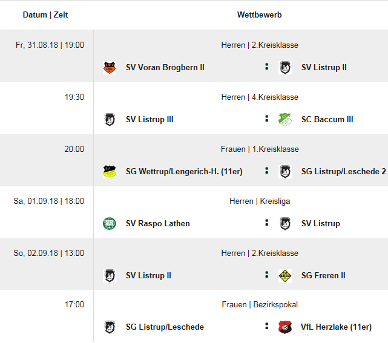Click Frauen | Bezirkspokal competition label
Screen dimensions: 388x343
260,305
